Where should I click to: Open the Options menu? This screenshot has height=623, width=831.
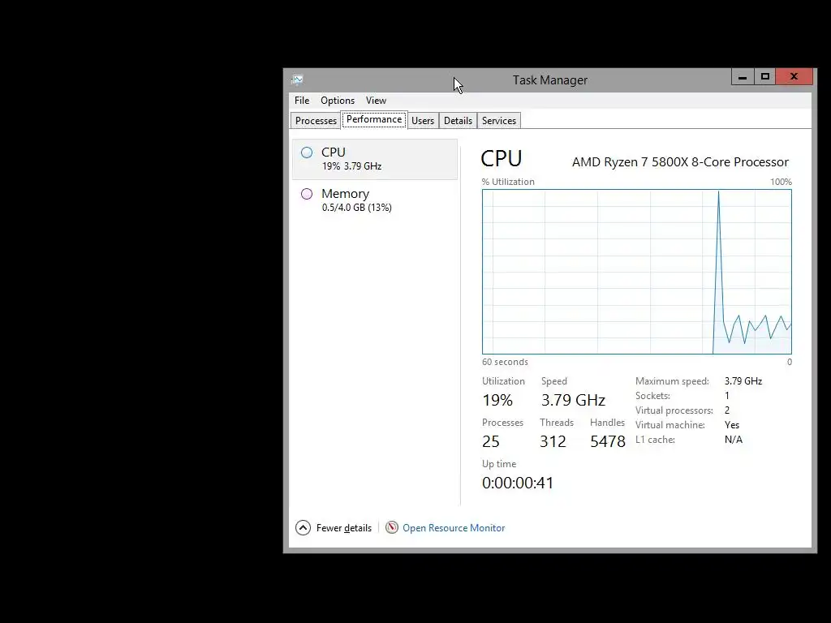point(338,100)
